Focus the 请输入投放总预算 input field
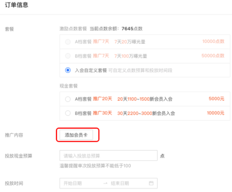 click(108, 156)
